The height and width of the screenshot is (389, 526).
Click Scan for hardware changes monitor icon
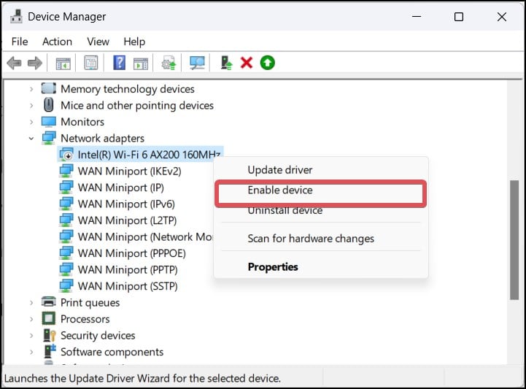click(x=197, y=63)
